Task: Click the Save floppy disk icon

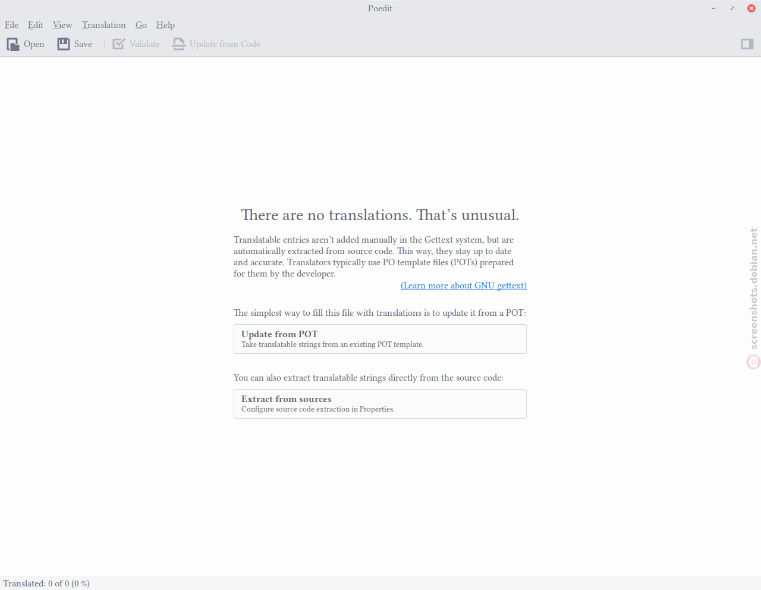Action: (x=64, y=44)
